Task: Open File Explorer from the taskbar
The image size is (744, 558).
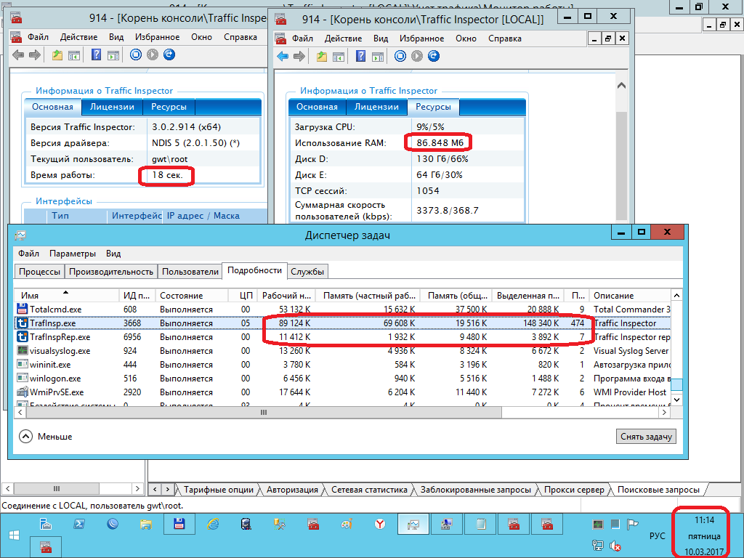Action: click(145, 525)
